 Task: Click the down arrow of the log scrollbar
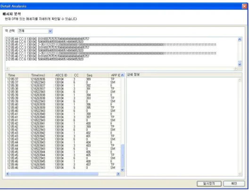tap(240, 64)
